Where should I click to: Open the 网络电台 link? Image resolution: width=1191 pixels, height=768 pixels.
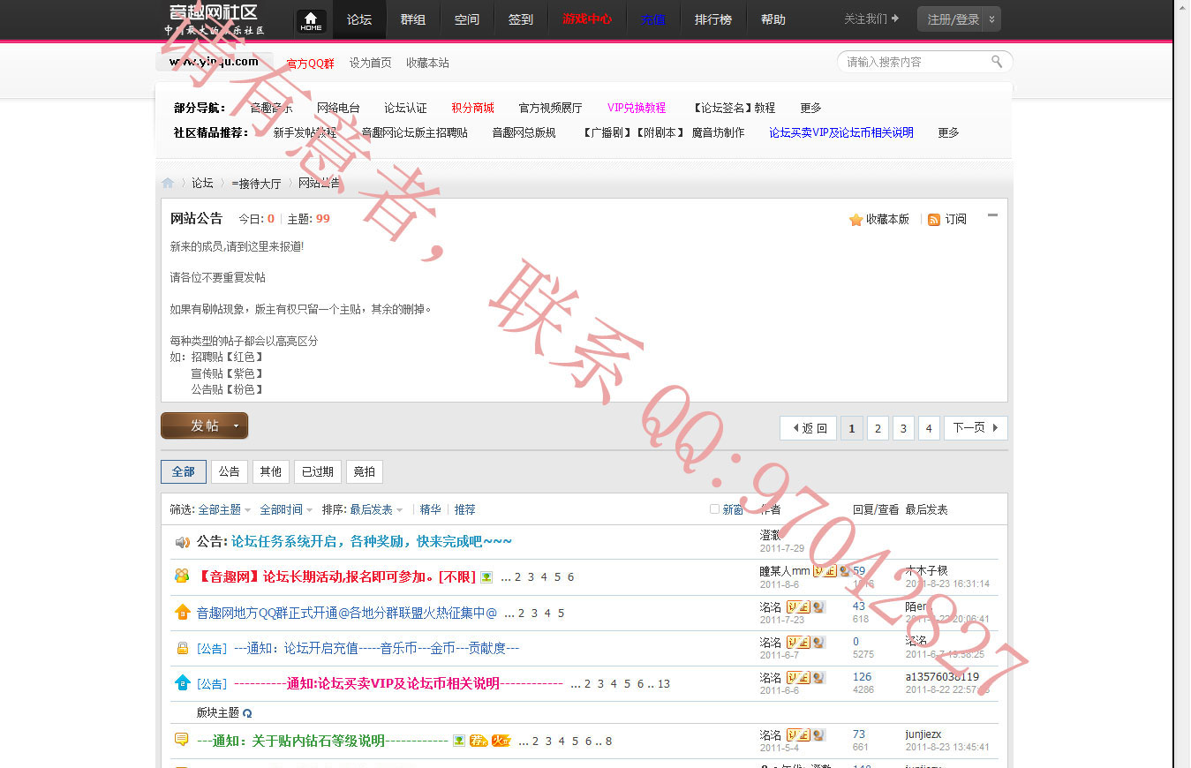(338, 108)
